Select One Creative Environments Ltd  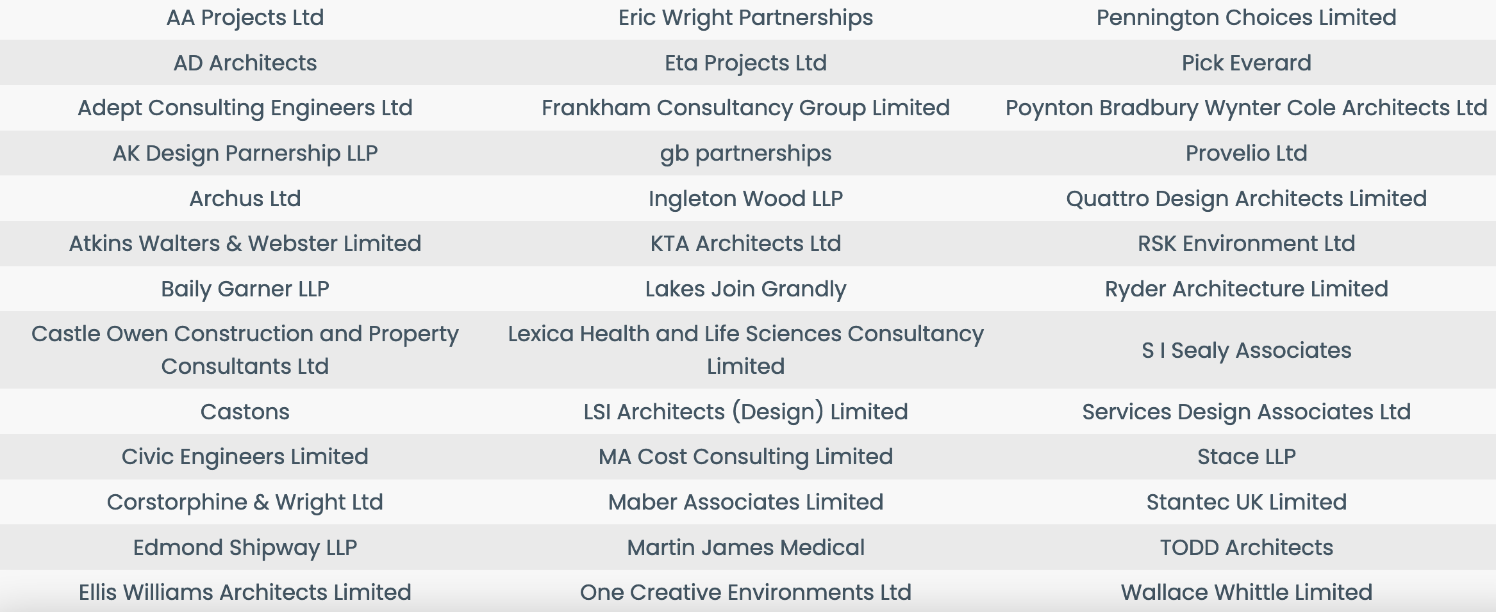point(745,593)
